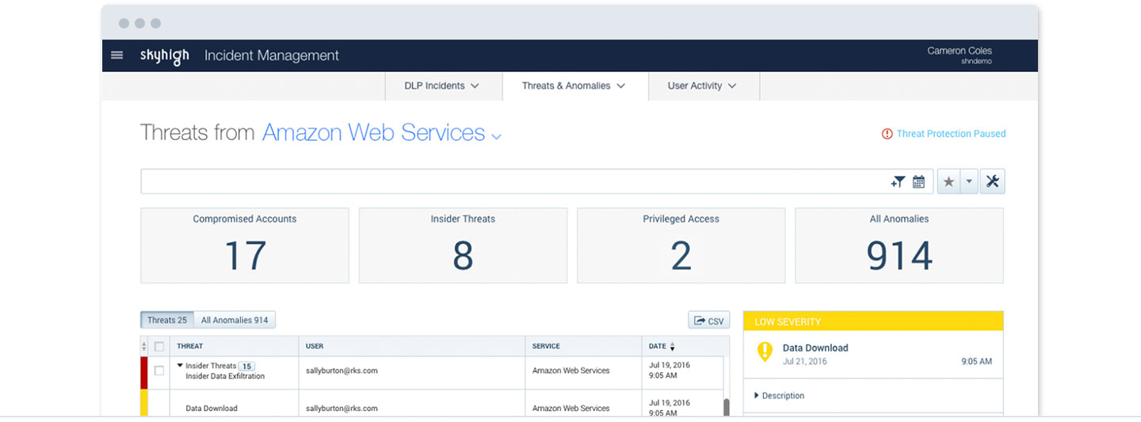Click the Incident Management title
This screenshot has width=1141, height=422.
pyautogui.click(x=272, y=55)
